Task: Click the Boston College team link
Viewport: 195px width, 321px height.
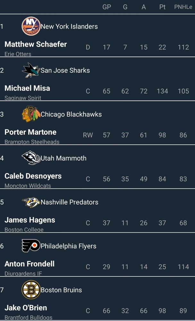Action: click(x=24, y=230)
